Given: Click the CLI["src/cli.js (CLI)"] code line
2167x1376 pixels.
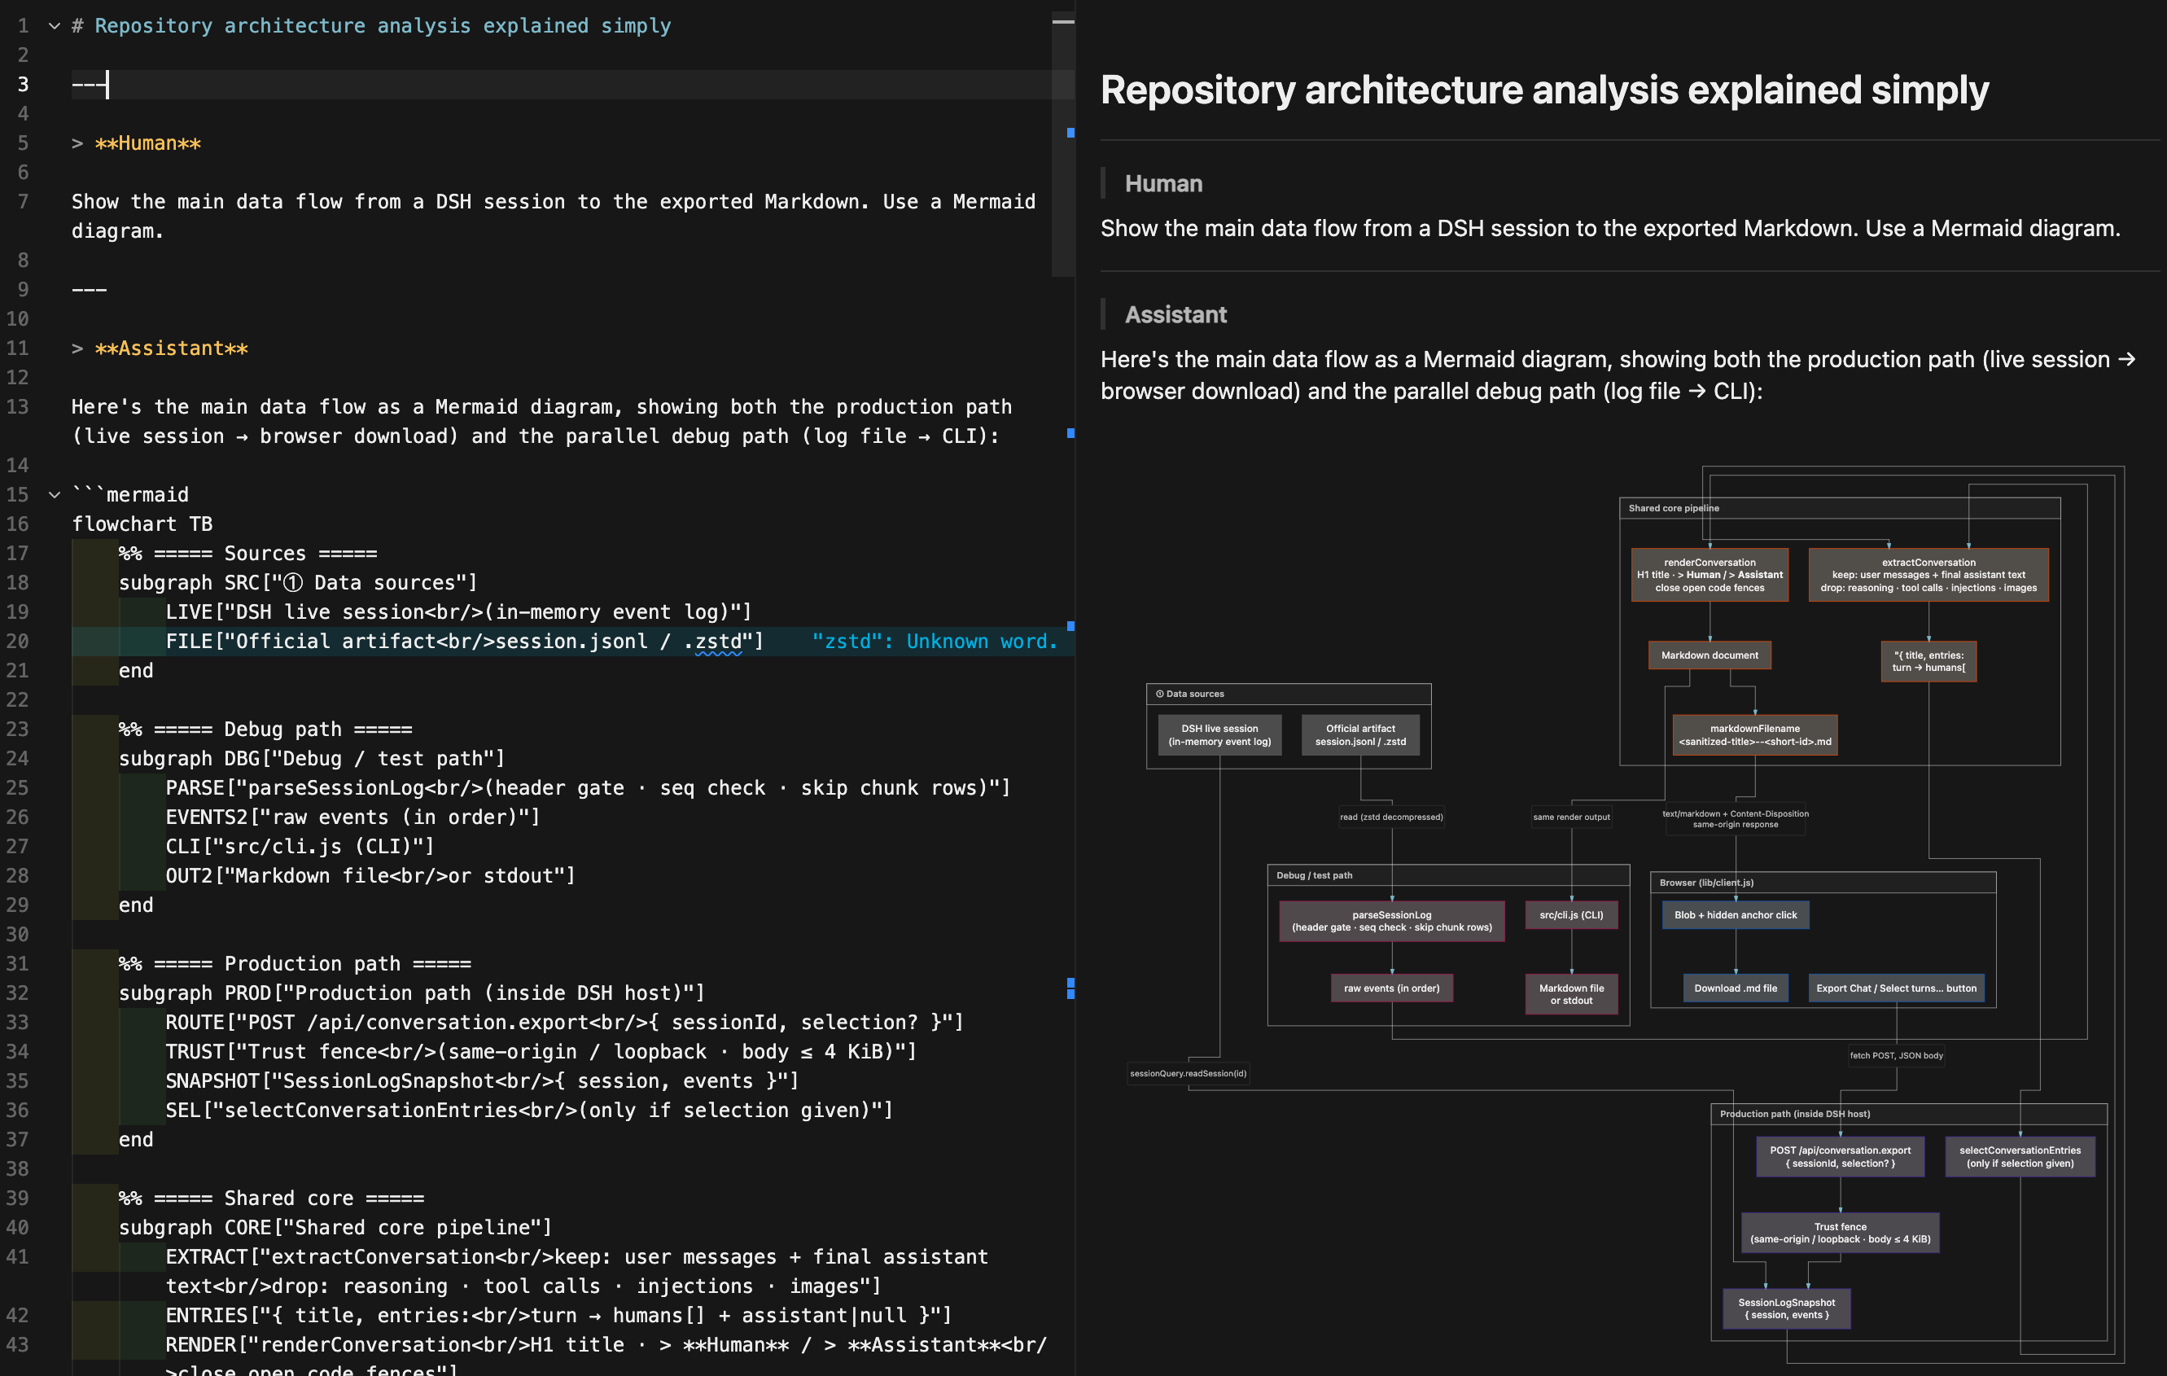Looking at the screenshot, I should 300,847.
